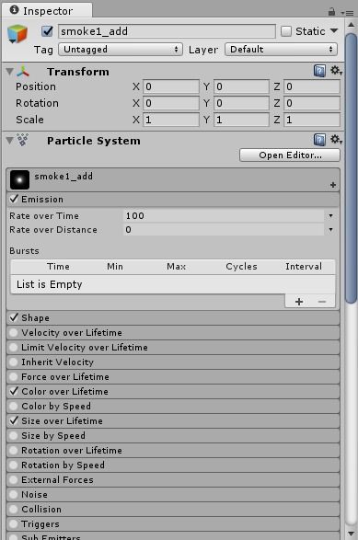Click the Open Editor button
Screen dimensions: 358x540
290,155
